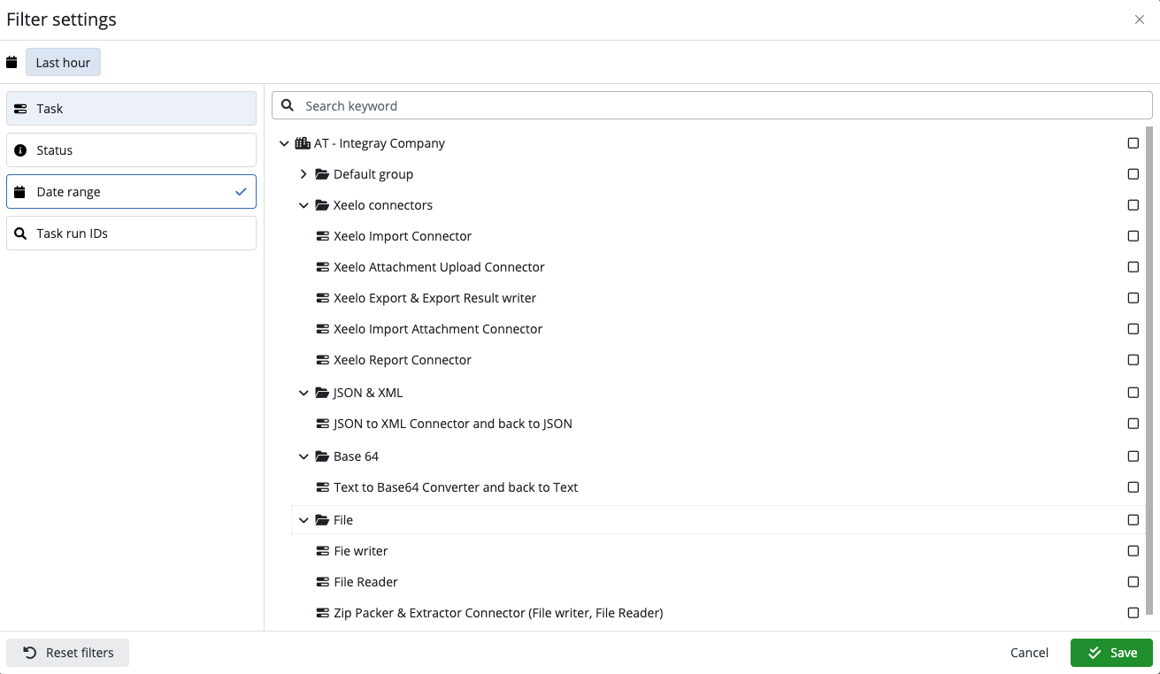
Task: Switch to the Status filter section
Action: 131,149
